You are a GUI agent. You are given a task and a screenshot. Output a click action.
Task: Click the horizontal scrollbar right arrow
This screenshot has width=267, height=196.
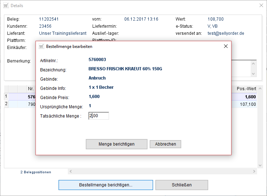tap(254, 171)
